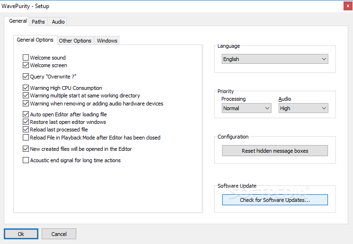Click the Cancel button
The height and width of the screenshot is (244, 353).
[x=59, y=234]
